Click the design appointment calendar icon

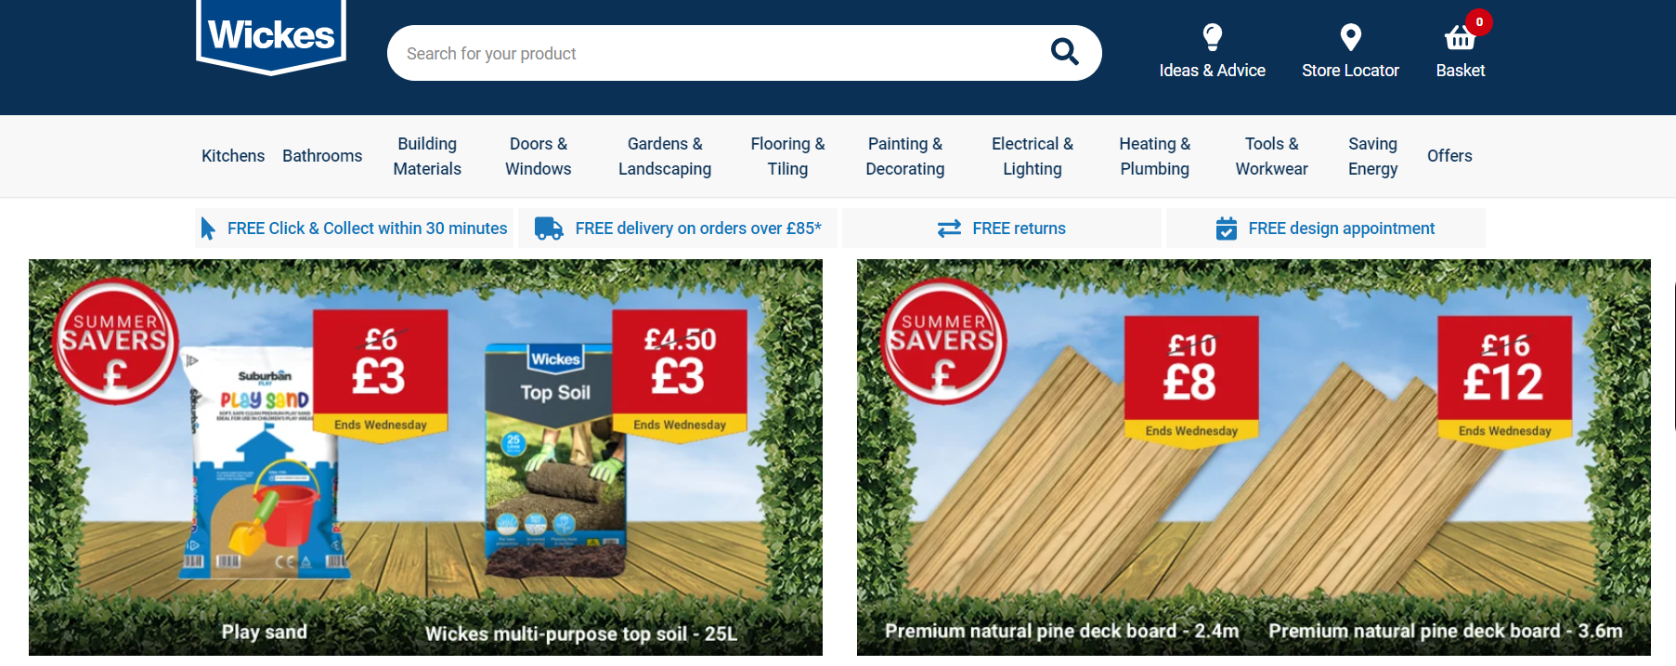[x=1226, y=229]
